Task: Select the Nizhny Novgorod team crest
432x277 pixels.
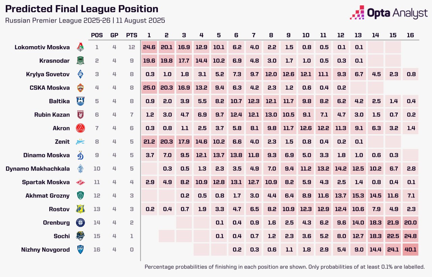Action: click(80, 250)
